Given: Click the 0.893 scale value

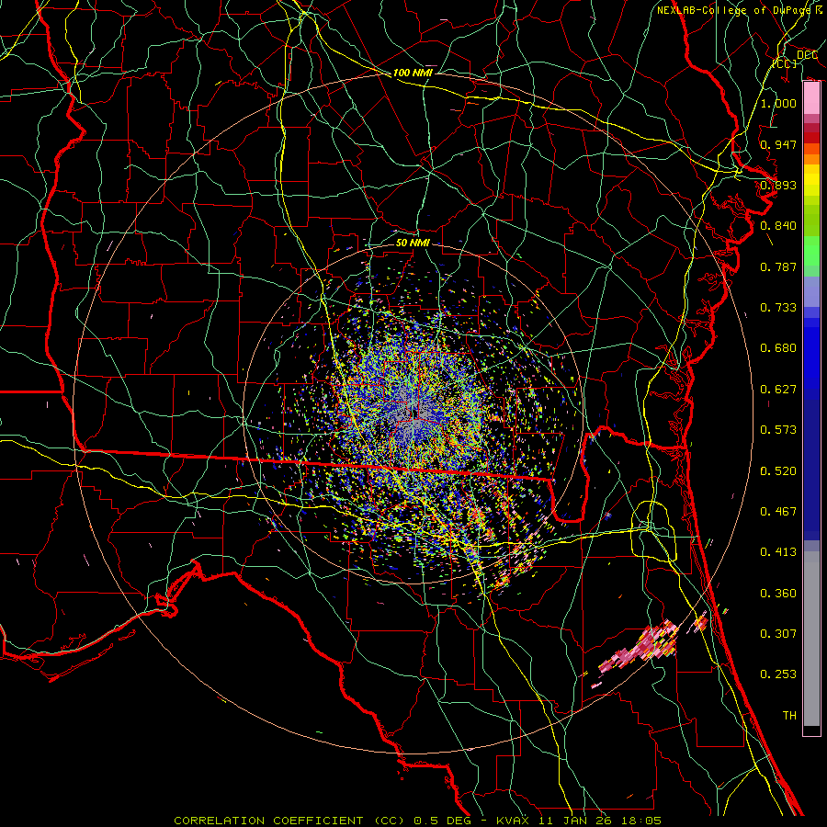Looking at the screenshot, I should [778, 185].
